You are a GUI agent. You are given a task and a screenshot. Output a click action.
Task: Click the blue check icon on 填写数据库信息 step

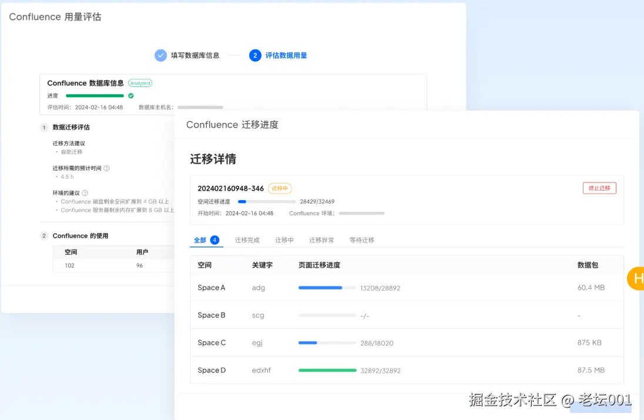tap(160, 55)
